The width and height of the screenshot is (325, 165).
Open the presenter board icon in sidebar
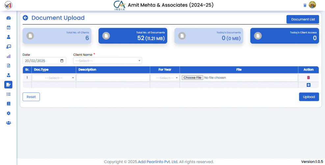pyautogui.click(x=9, y=47)
